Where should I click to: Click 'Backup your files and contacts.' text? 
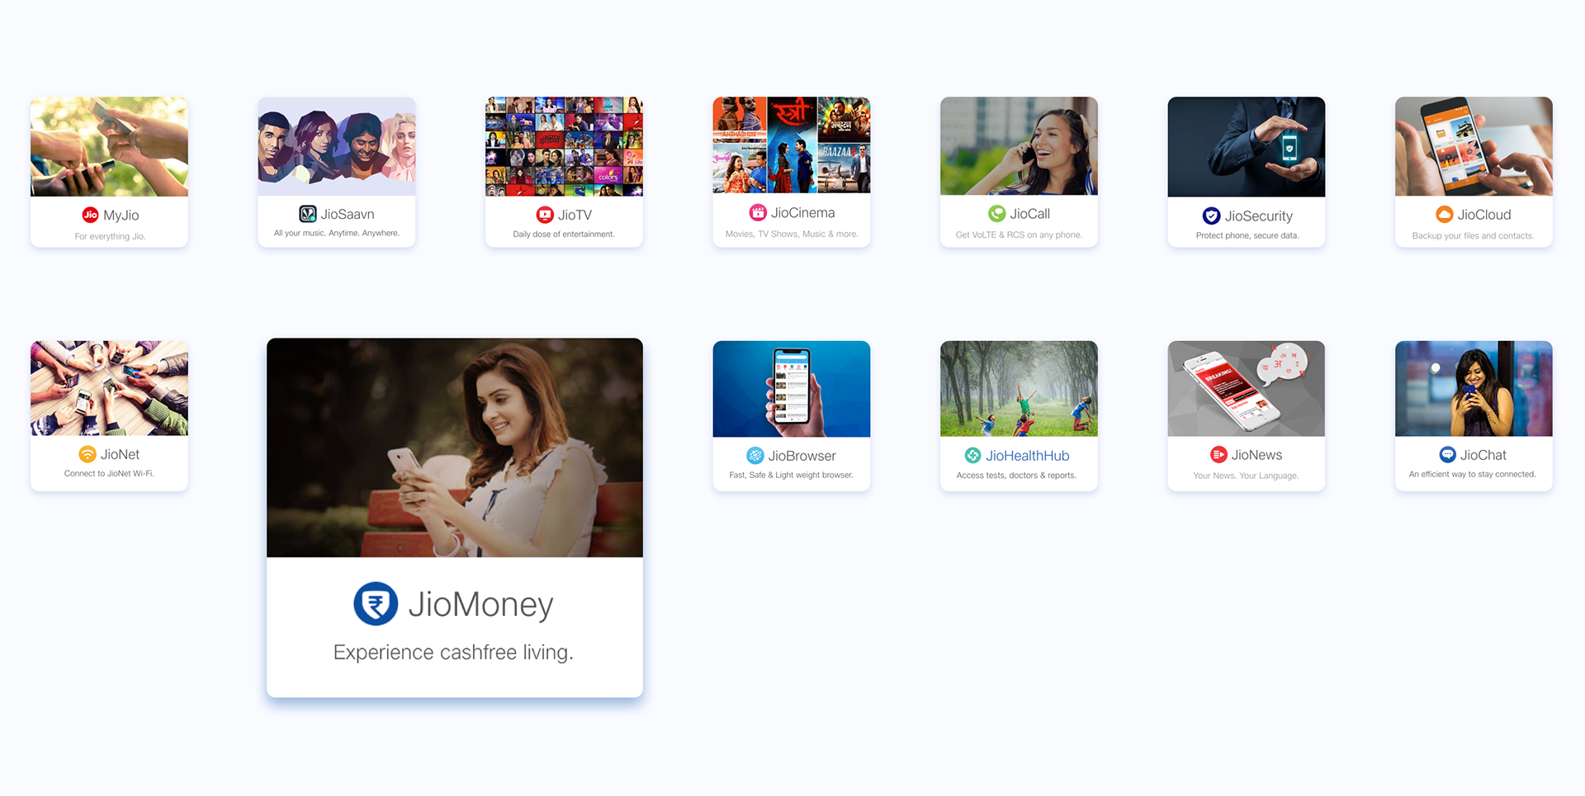pyautogui.click(x=1473, y=235)
